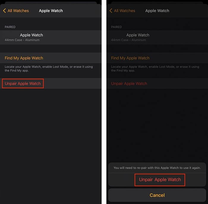Image resolution: width=208 pixels, height=204 pixels.
Task: Tap the dimmed Unpair Apple Watch row in the right screen
Action: (157, 83)
